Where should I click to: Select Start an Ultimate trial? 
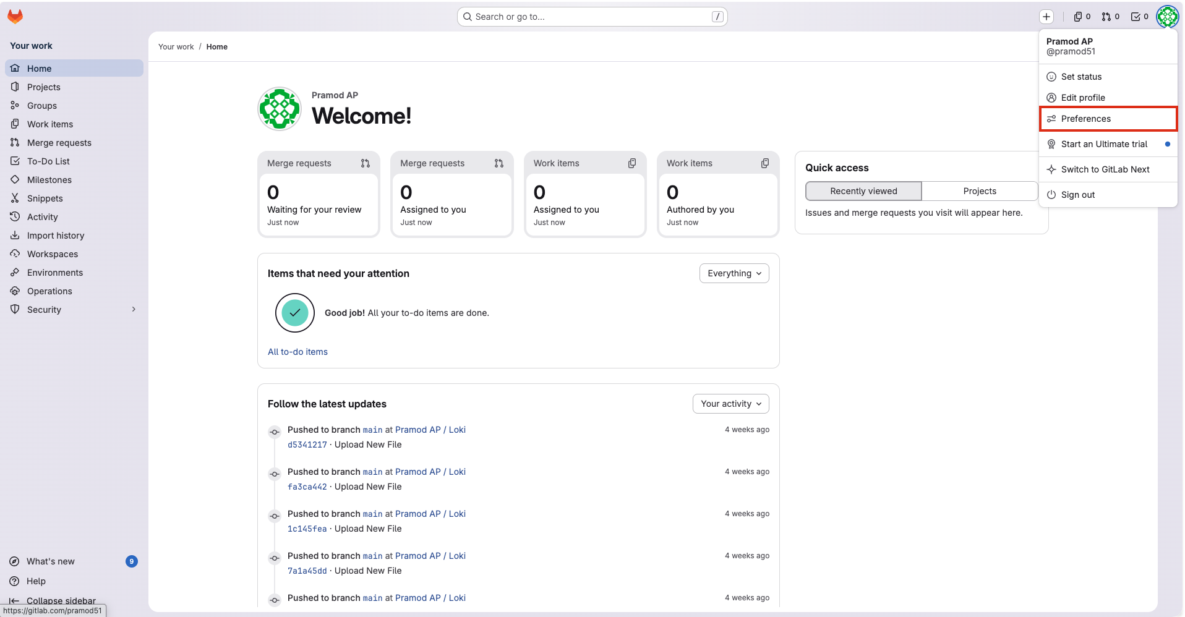tap(1108, 144)
